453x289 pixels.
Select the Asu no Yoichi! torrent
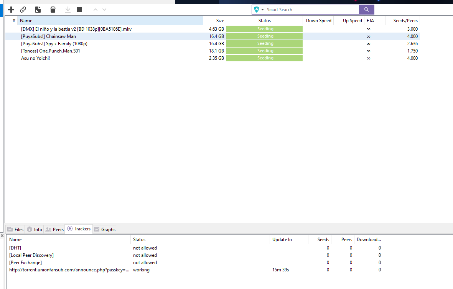pyautogui.click(x=212, y=58)
